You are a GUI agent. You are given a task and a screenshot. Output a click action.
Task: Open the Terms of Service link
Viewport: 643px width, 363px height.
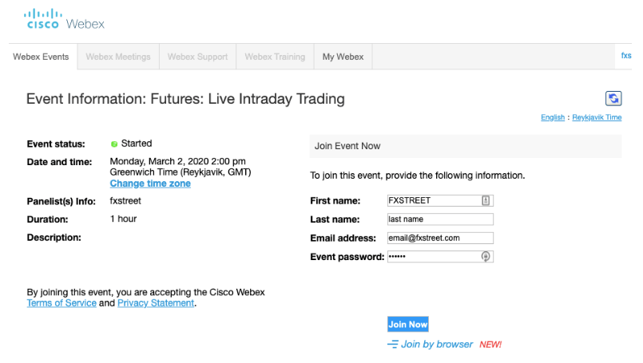(x=62, y=303)
